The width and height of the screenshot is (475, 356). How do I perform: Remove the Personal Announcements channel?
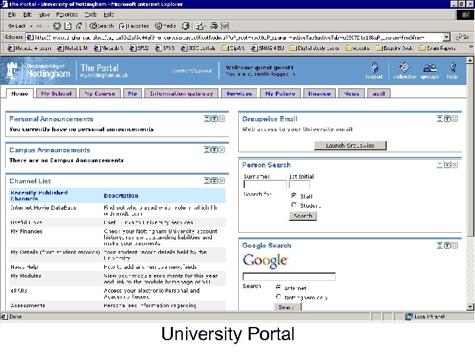[x=222, y=119]
